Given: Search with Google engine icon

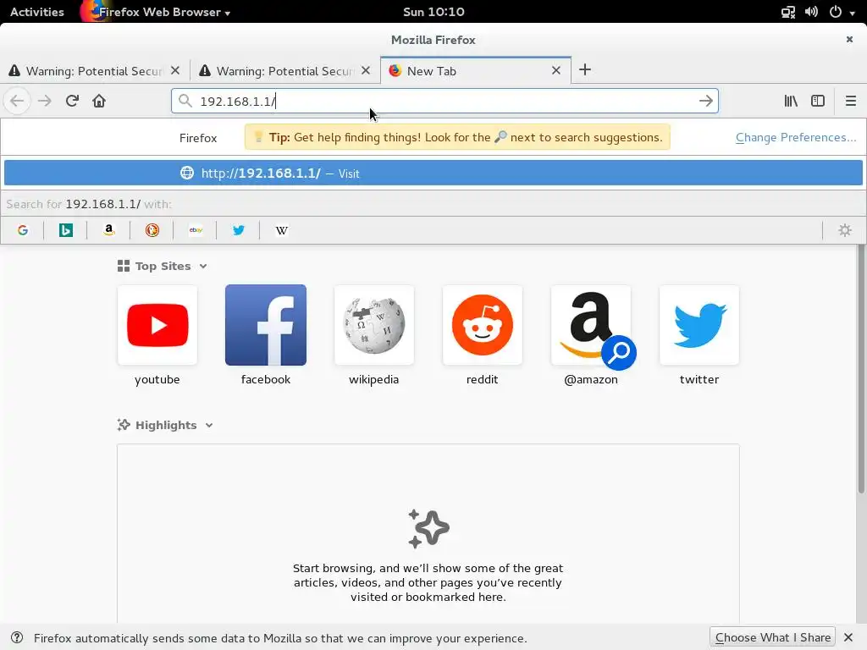Looking at the screenshot, I should click(23, 230).
